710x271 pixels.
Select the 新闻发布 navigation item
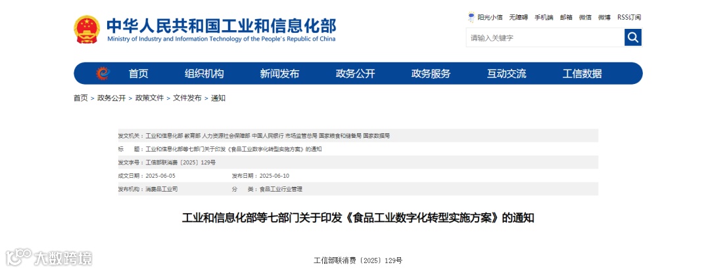coord(280,73)
